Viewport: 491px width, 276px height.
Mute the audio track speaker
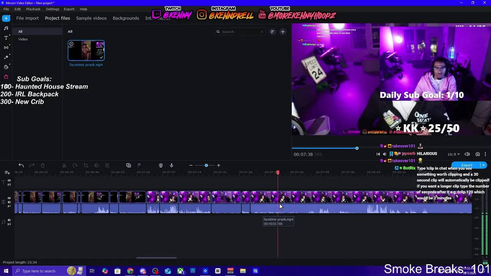tap(9, 220)
